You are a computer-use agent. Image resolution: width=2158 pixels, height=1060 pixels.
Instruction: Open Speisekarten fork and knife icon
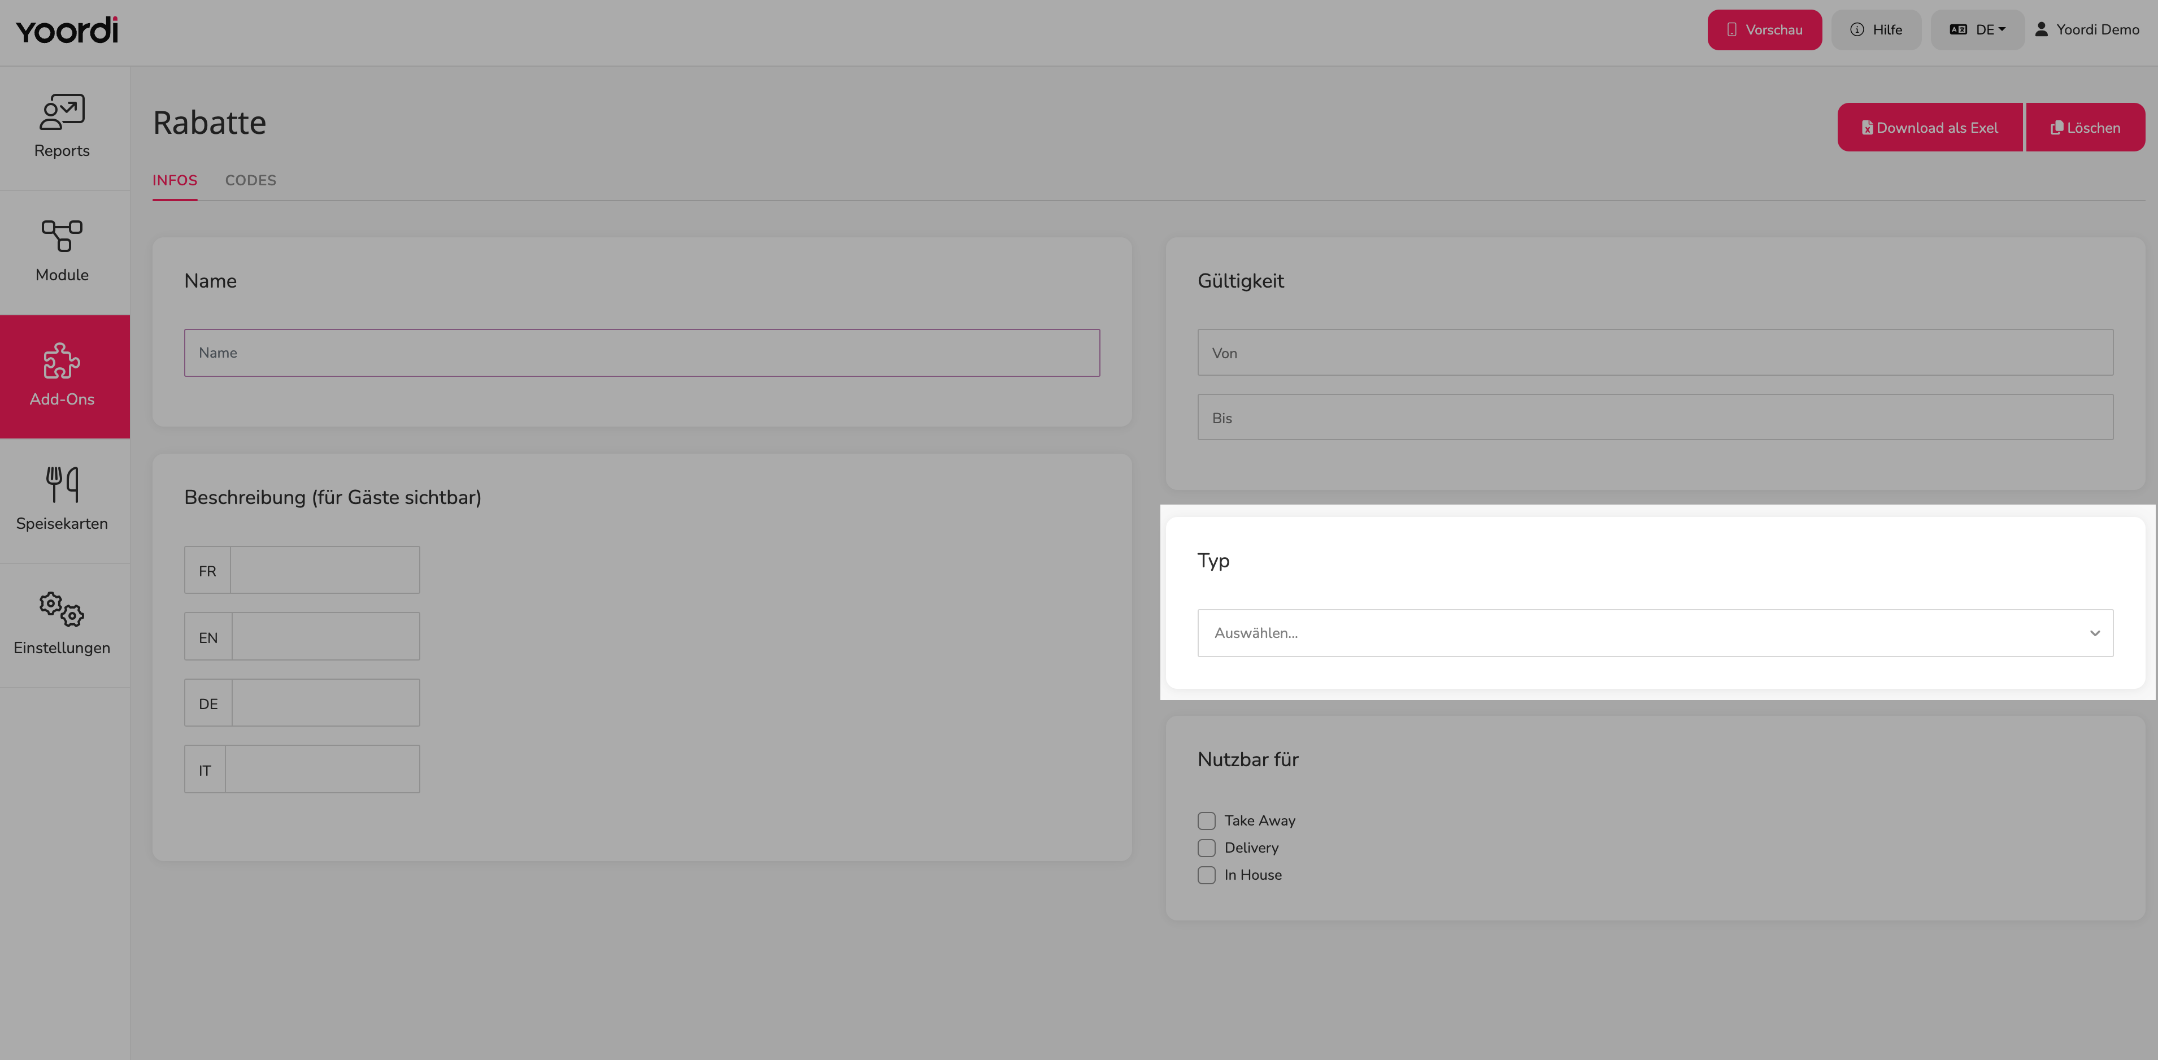(62, 484)
